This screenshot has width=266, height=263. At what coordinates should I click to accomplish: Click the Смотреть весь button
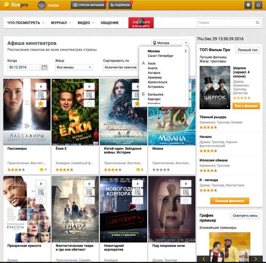coord(245,216)
